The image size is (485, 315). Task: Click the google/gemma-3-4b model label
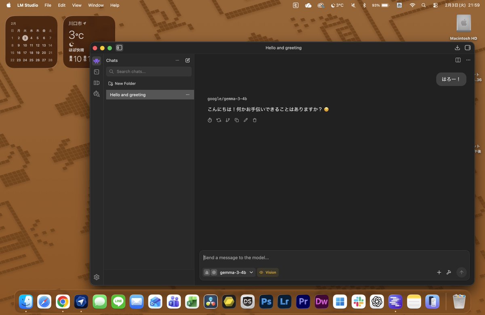[227, 99]
